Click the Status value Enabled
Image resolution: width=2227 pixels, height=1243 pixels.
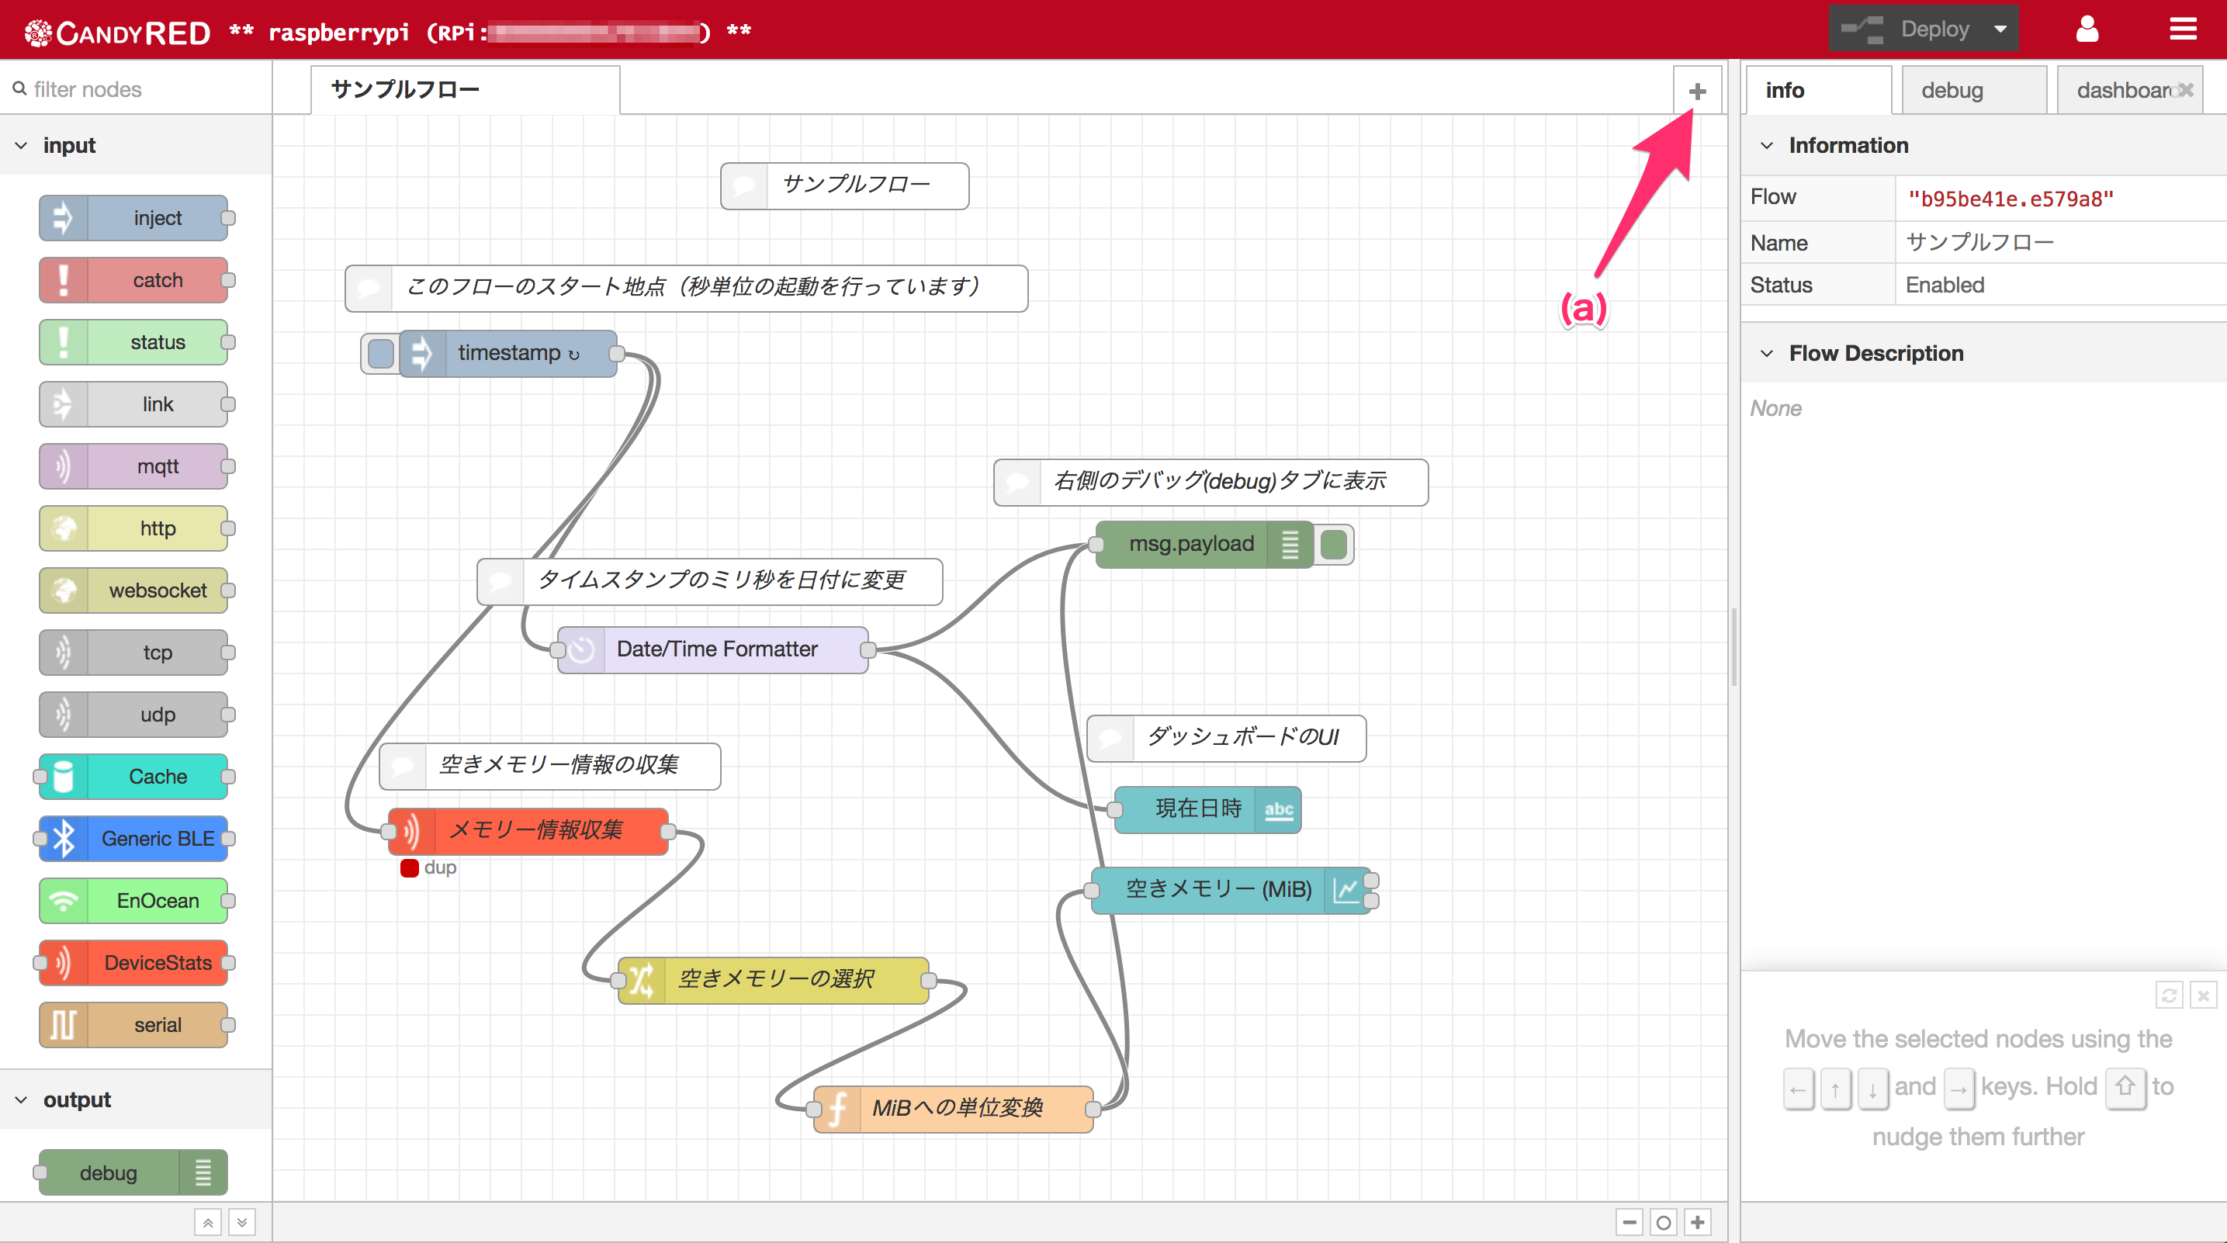[1945, 286]
